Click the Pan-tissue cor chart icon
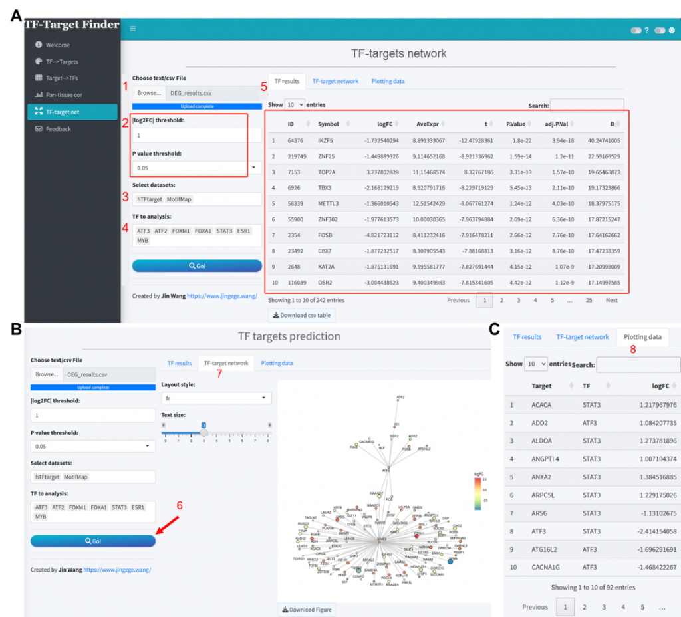The width and height of the screenshot is (681, 617). click(39, 95)
